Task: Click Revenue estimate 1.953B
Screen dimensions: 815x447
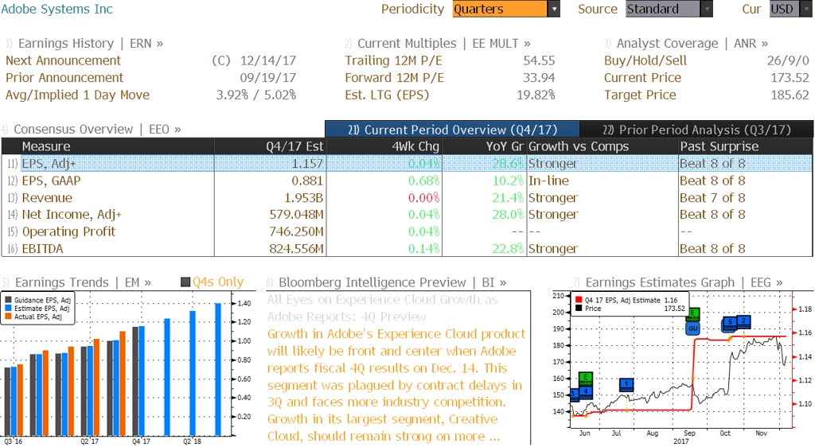Action: (x=303, y=198)
